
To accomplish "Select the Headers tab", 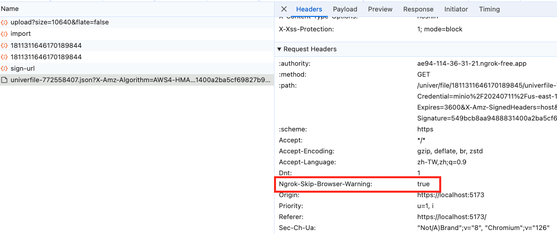I will click(x=309, y=9).
